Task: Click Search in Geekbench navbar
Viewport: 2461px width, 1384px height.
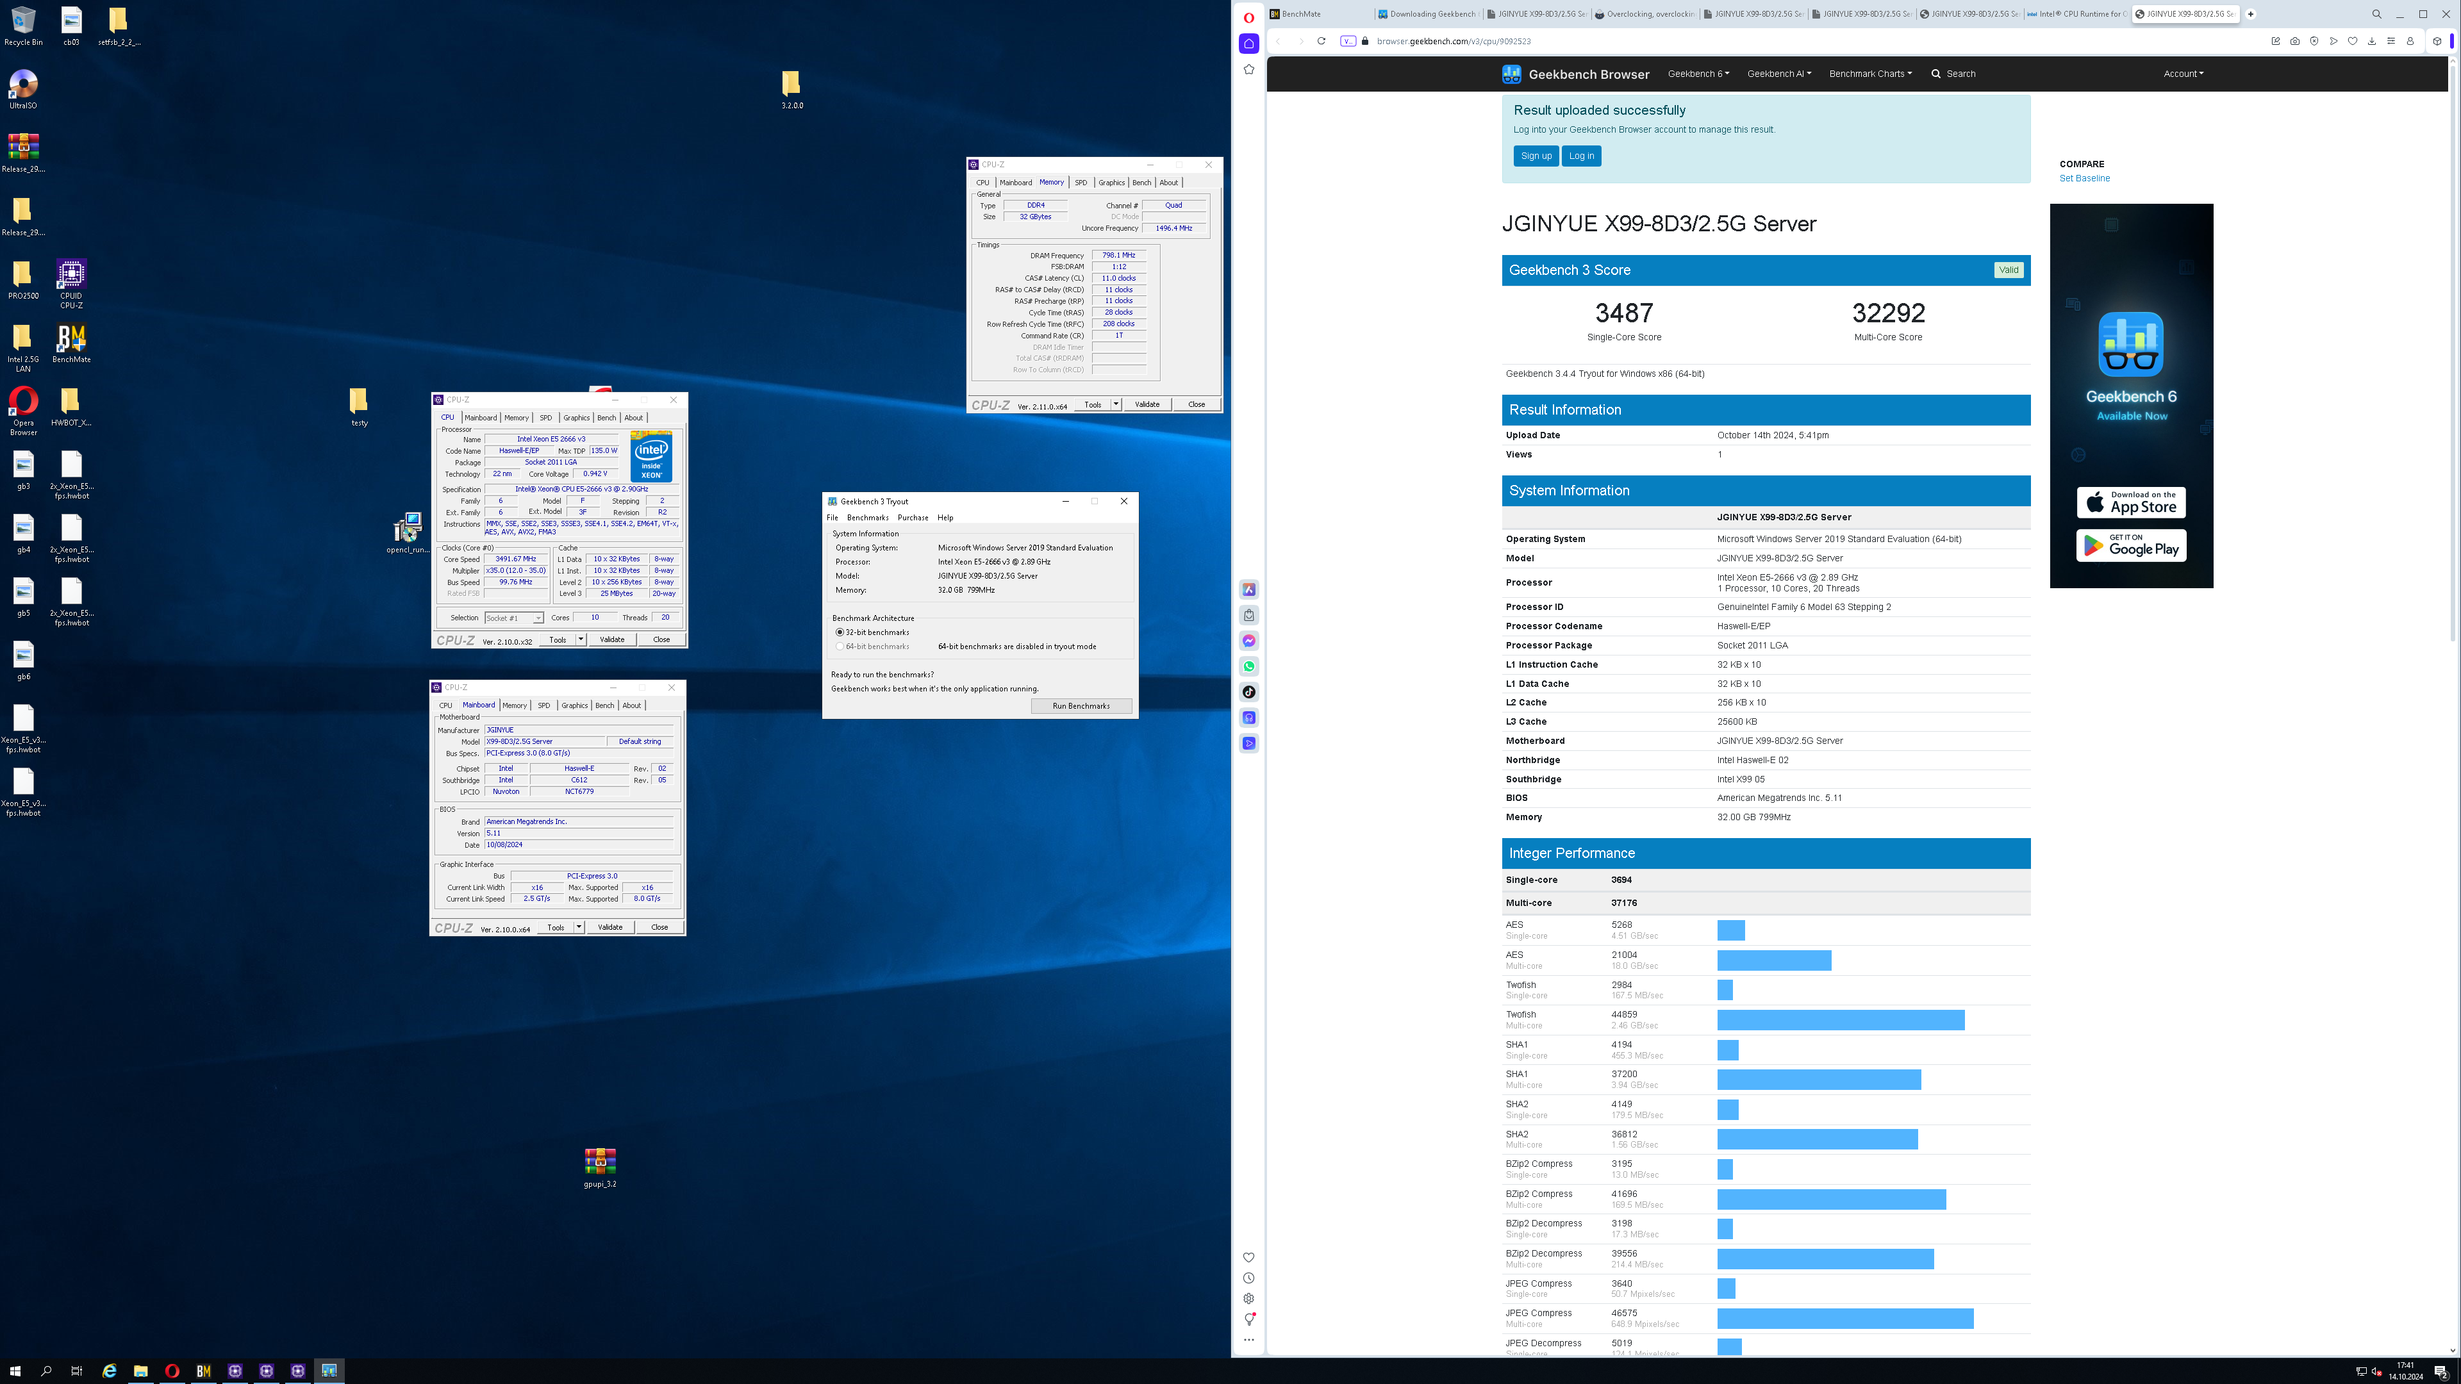Action: coord(1953,74)
